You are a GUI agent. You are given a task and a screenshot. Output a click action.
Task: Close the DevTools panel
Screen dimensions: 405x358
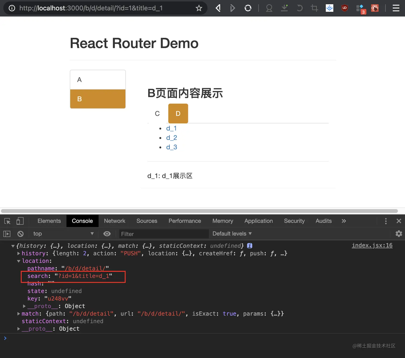399,221
